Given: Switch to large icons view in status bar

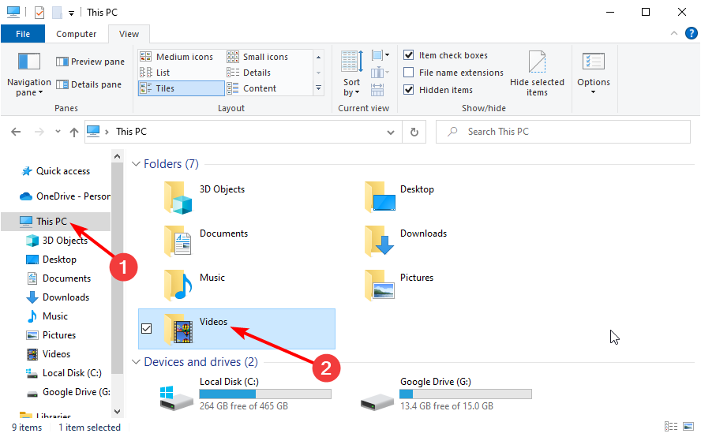Looking at the screenshot, I should pyautogui.click(x=688, y=427).
